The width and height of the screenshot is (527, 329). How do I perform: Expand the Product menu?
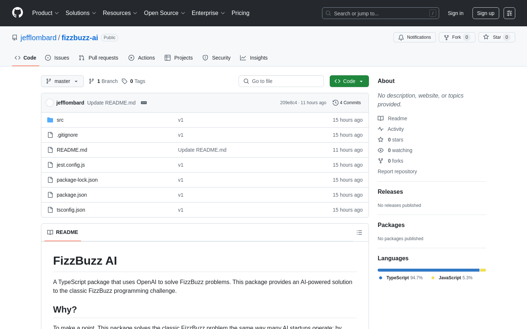(45, 13)
